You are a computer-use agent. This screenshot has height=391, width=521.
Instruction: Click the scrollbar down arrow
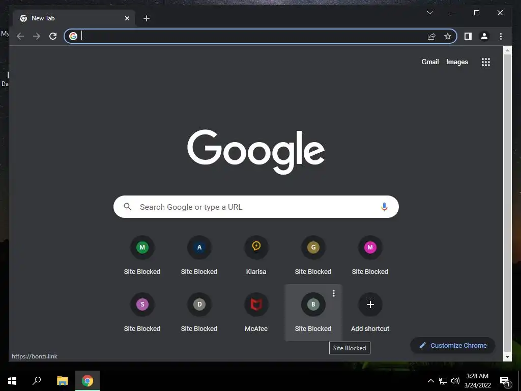tap(507, 357)
